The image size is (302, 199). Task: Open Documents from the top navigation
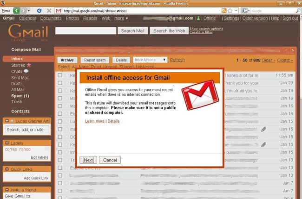51,18
